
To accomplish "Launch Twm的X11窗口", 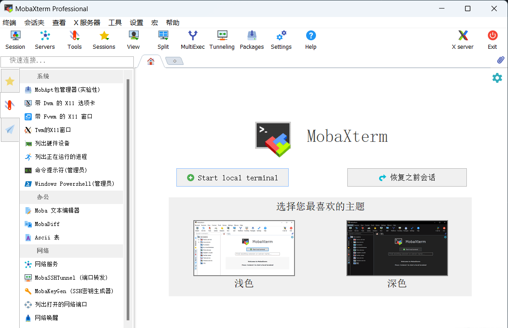I will pos(71,130).
